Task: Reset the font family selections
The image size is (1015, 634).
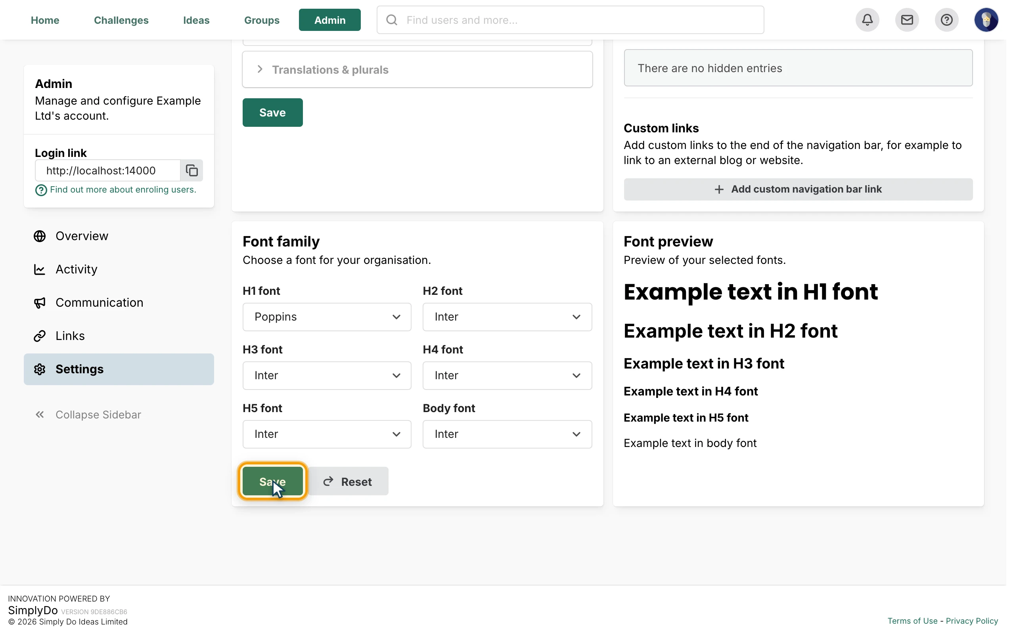Action: (x=348, y=481)
